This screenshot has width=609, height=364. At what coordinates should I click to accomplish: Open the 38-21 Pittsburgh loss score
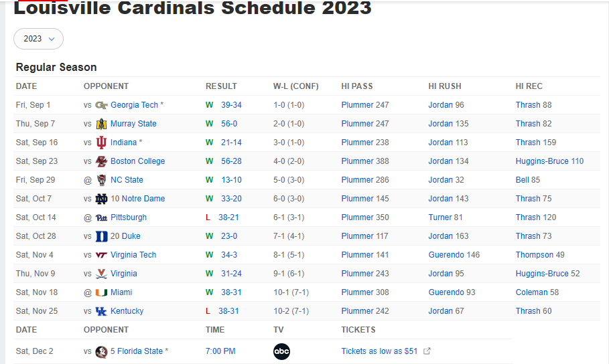point(228,217)
